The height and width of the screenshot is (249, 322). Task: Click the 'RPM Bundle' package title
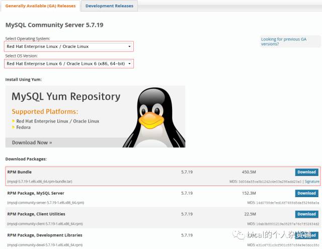20,172
